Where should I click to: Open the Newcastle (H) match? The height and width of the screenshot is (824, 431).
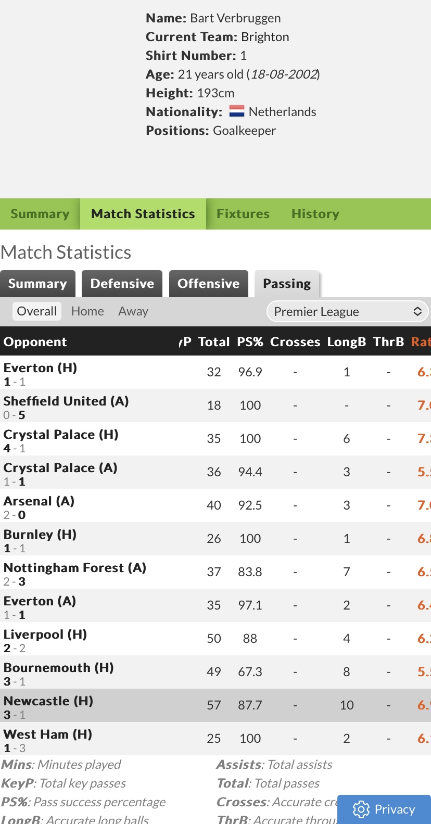[48, 701]
